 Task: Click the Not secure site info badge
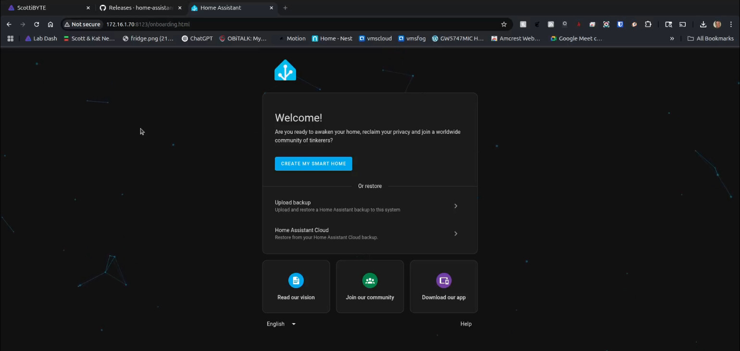tap(82, 24)
